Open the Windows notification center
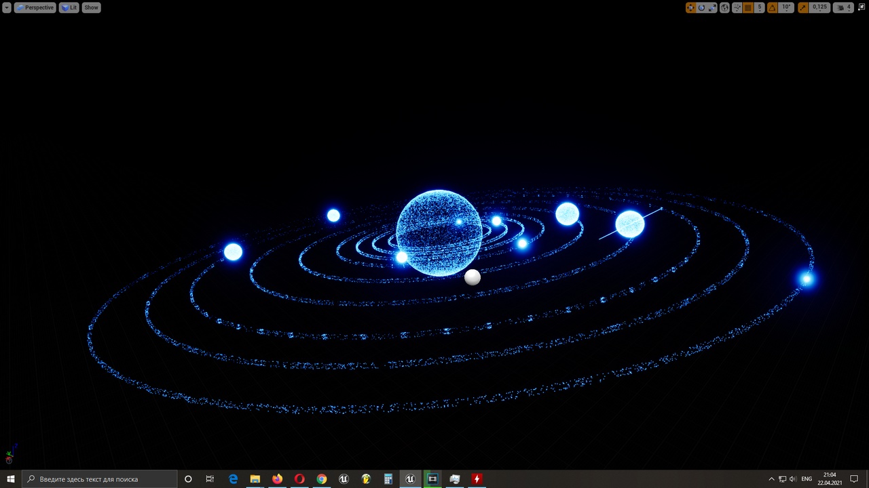The image size is (869, 488). tap(854, 479)
